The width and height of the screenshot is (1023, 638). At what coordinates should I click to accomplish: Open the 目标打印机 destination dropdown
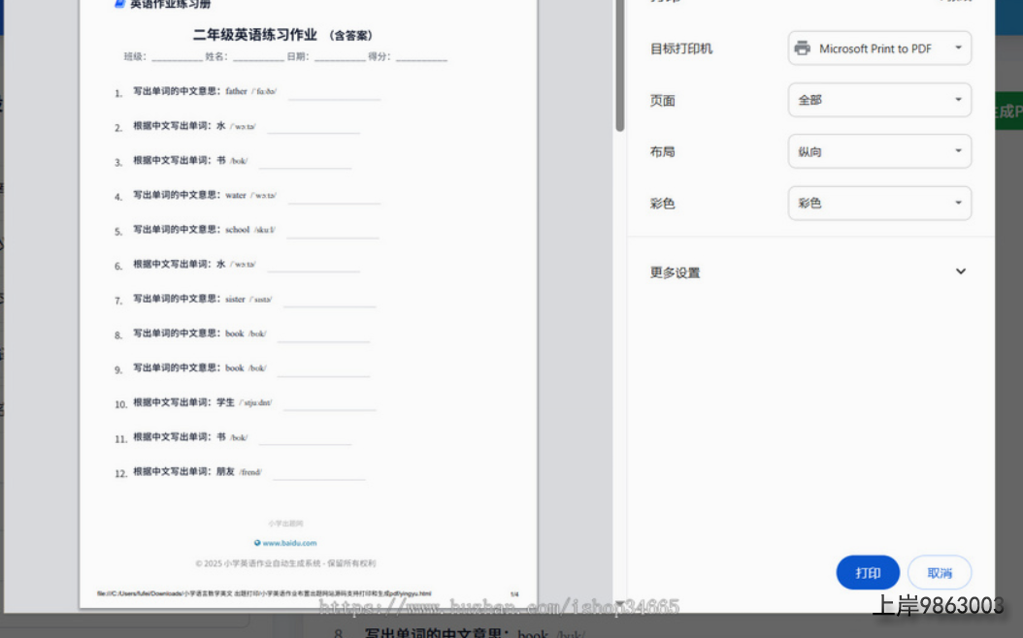879,48
